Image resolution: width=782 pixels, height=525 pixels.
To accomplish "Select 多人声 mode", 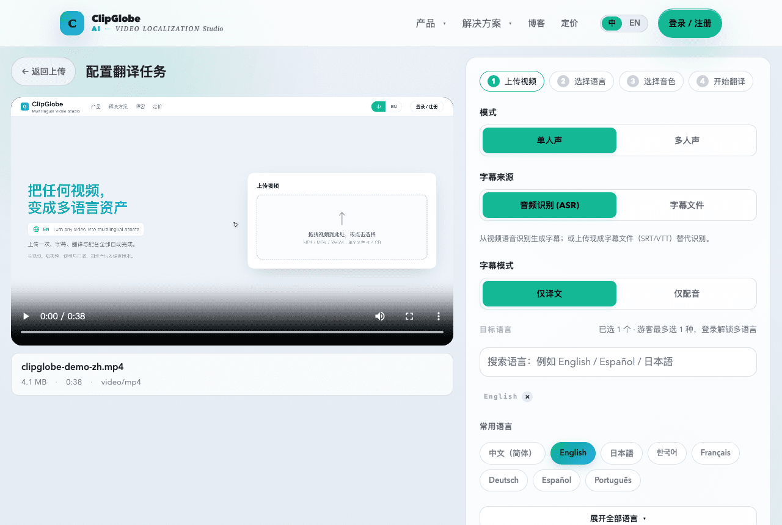I will point(687,140).
